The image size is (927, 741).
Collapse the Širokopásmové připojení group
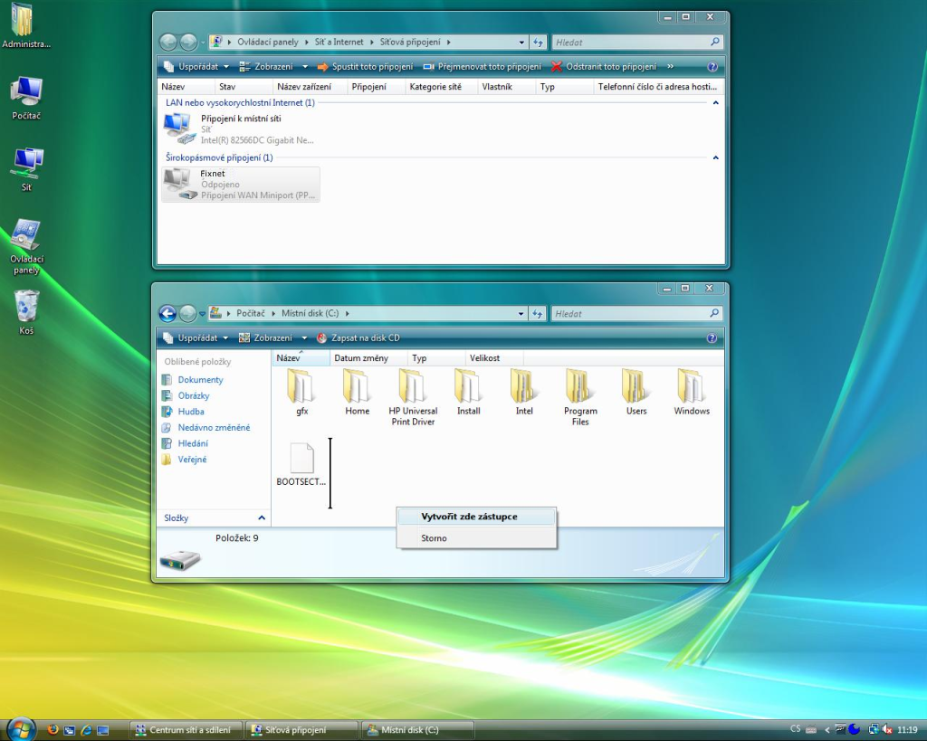(x=715, y=157)
